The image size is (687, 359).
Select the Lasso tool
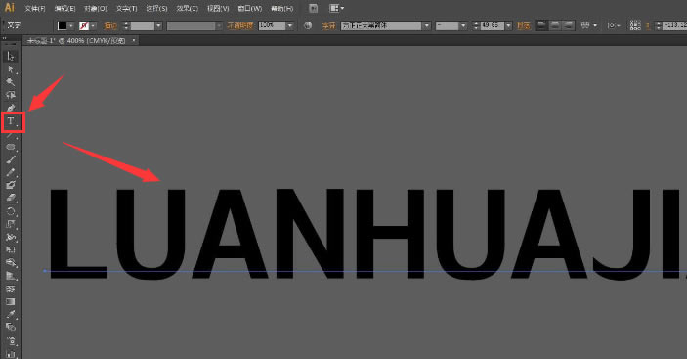(x=11, y=95)
